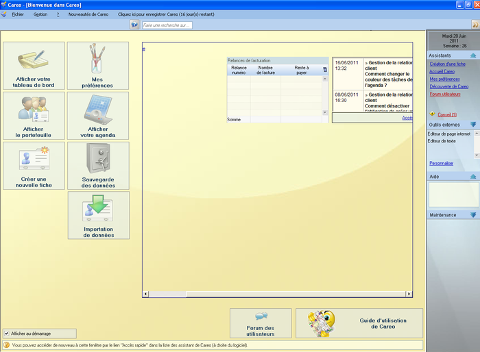This screenshot has height=352, width=480.
Task: Click the help icon in the status message bar
Action: [6, 345]
